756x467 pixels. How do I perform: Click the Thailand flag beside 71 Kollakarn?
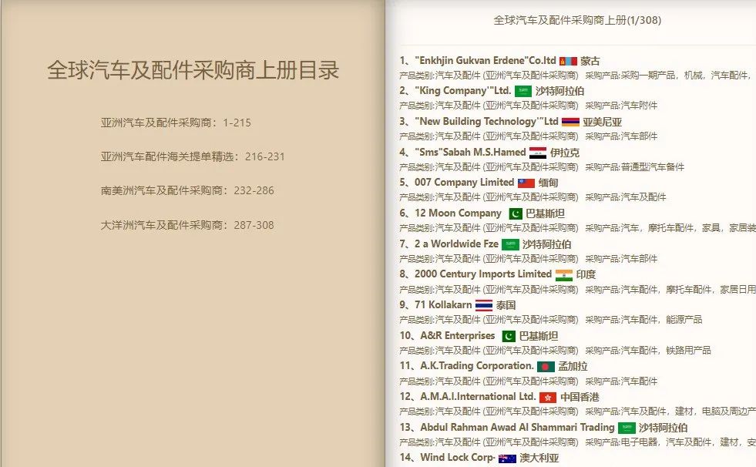pos(484,305)
